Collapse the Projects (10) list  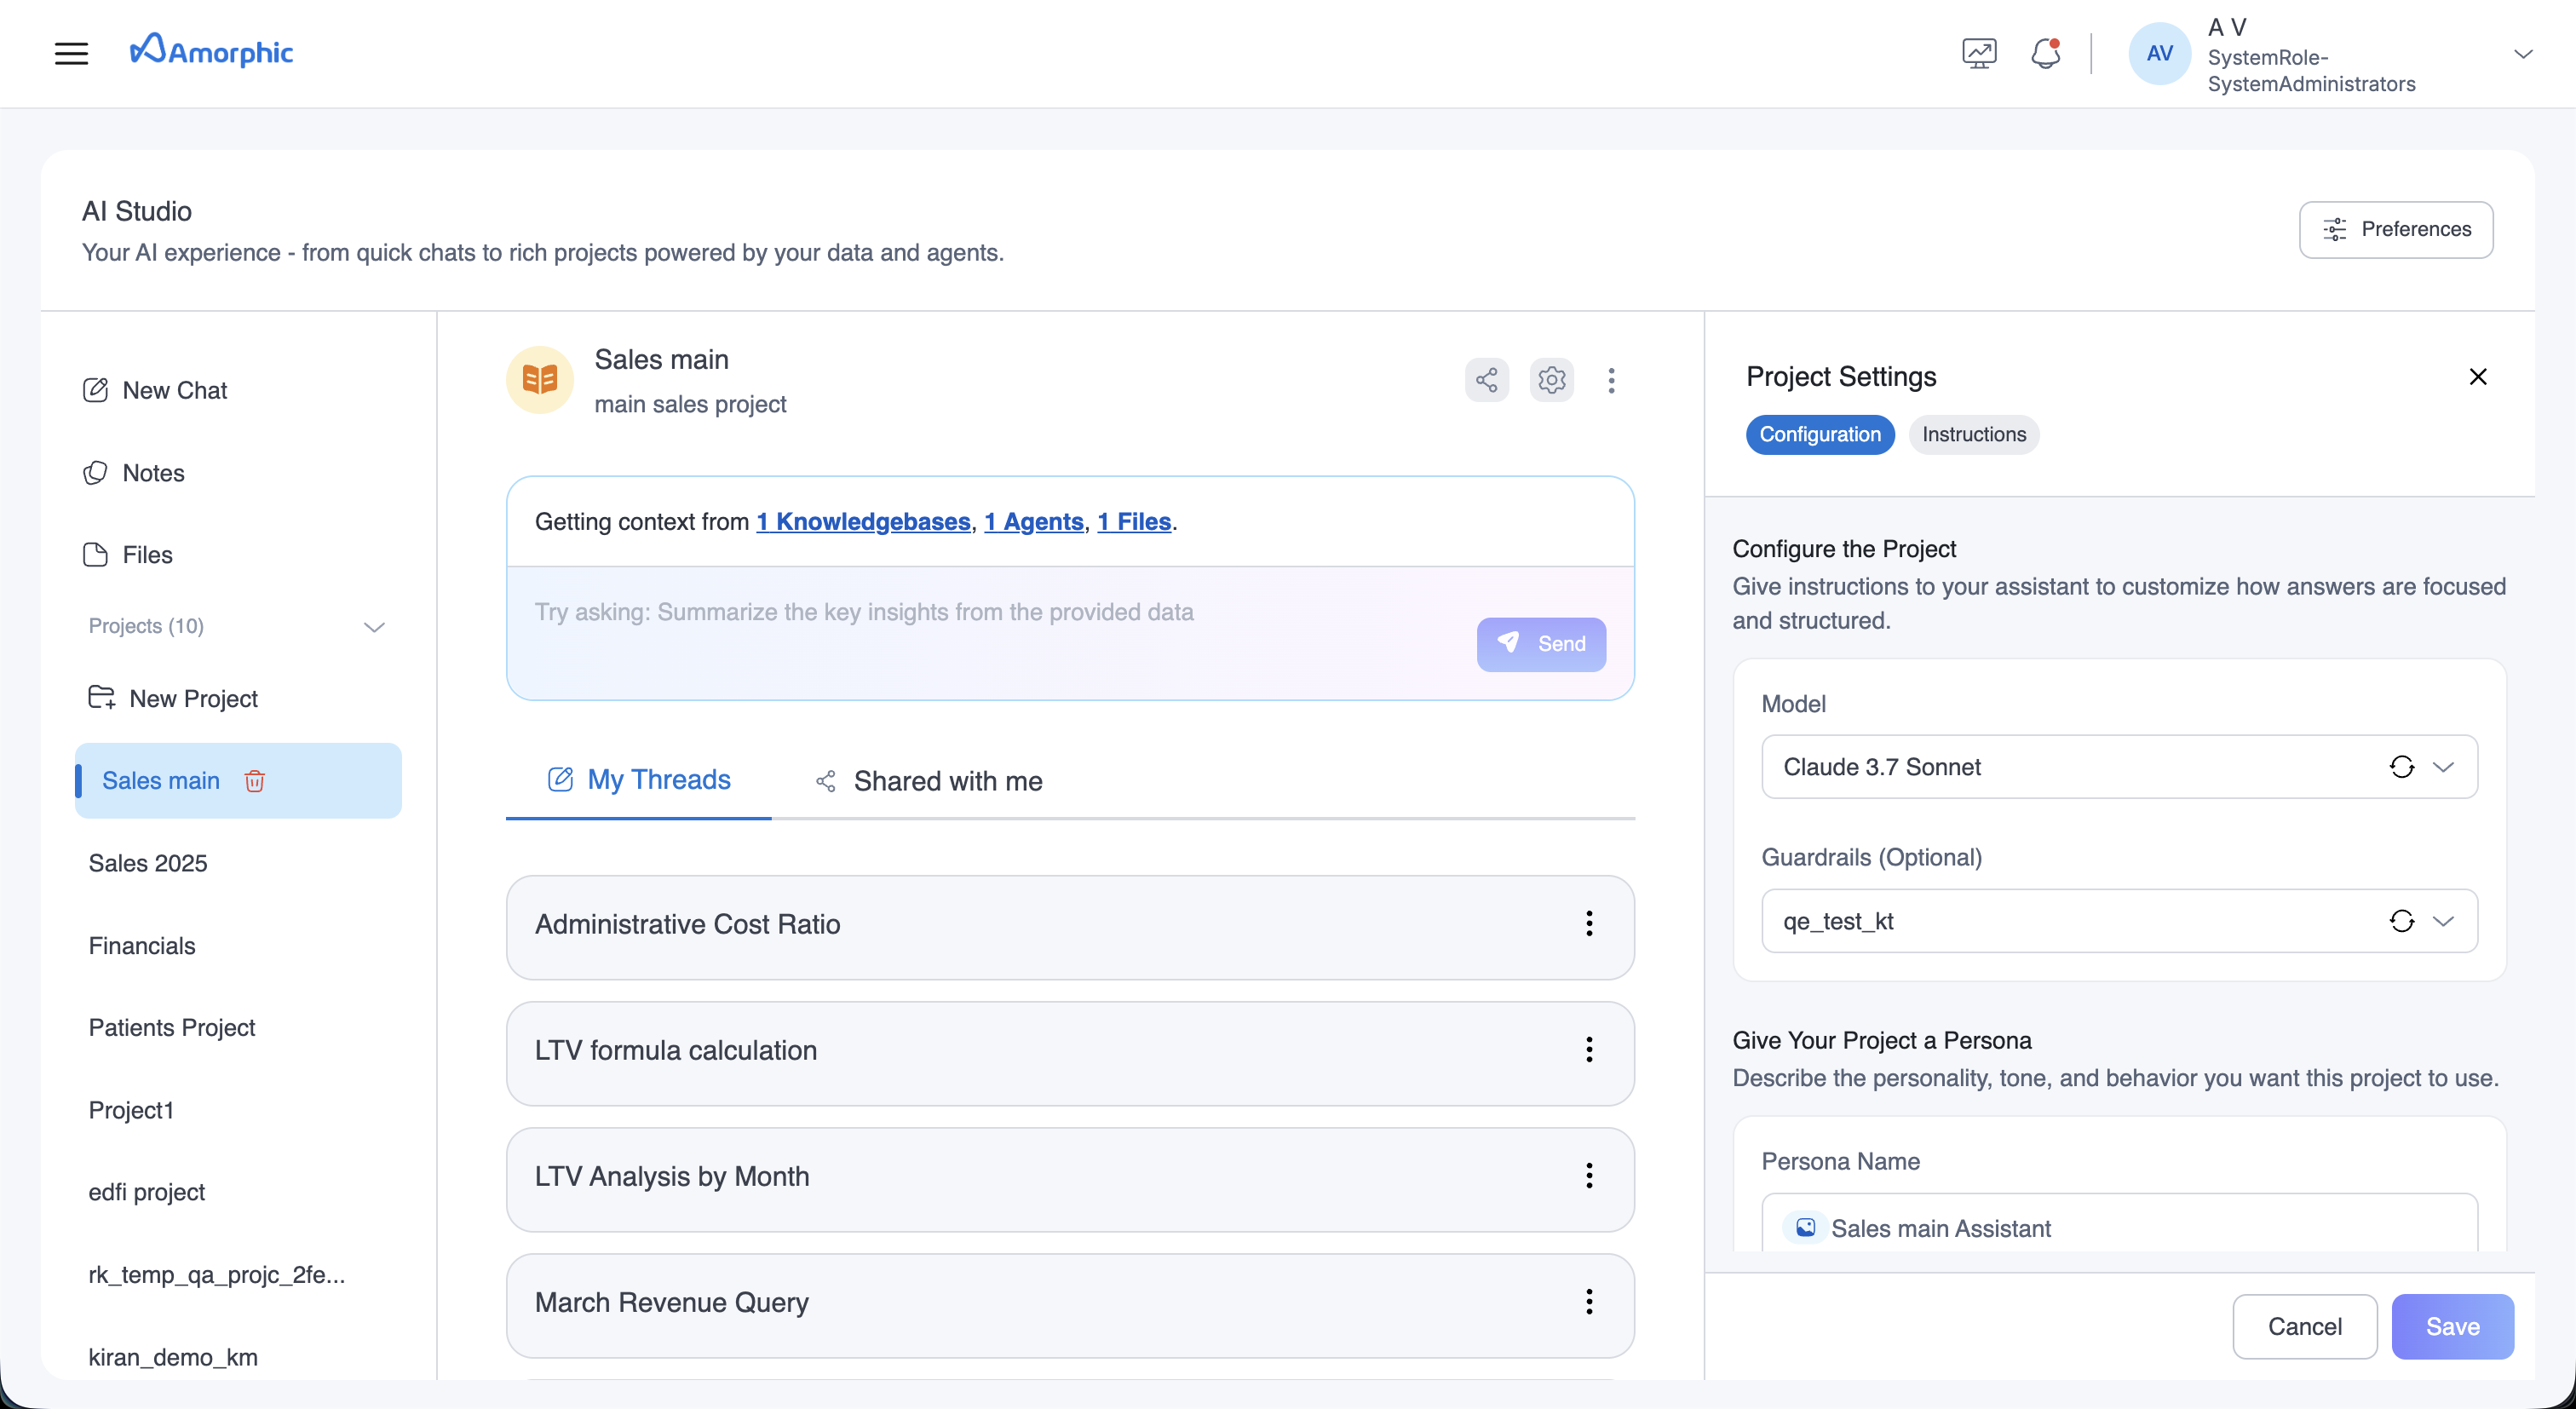pyautogui.click(x=373, y=627)
